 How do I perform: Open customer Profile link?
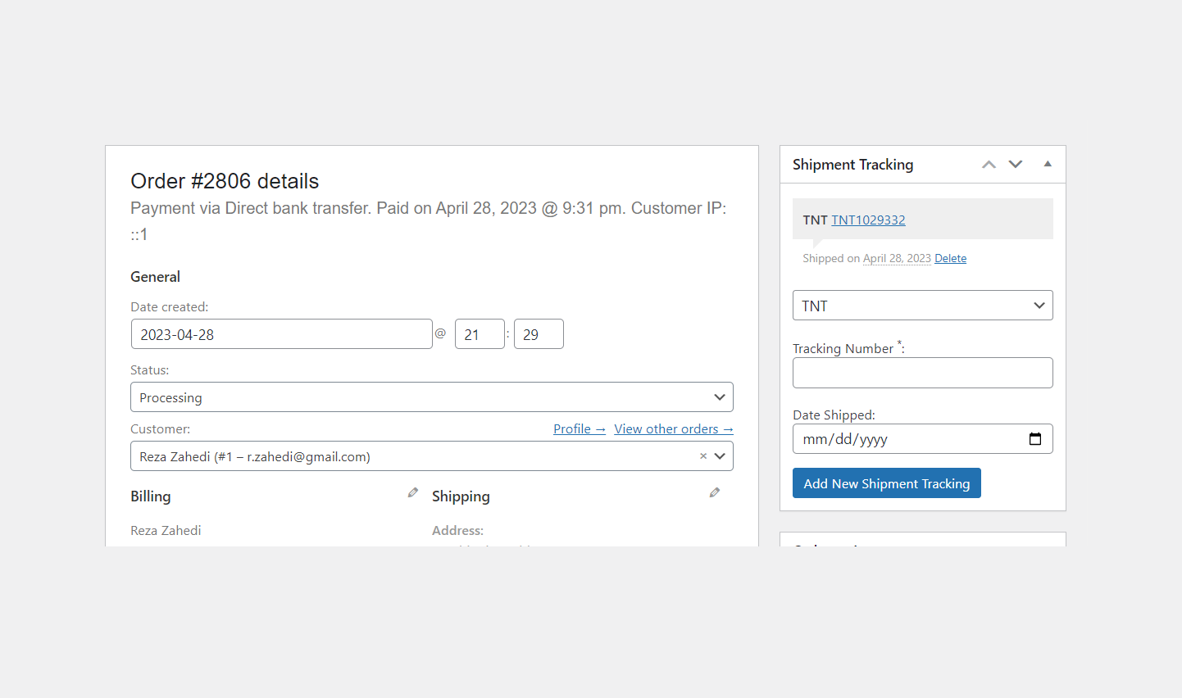pyautogui.click(x=580, y=428)
